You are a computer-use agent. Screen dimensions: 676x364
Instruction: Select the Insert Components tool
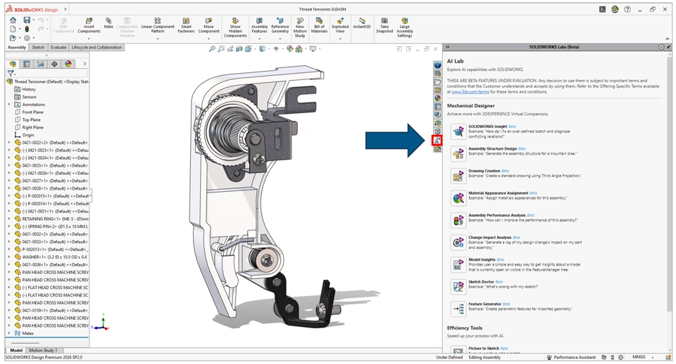click(x=89, y=25)
